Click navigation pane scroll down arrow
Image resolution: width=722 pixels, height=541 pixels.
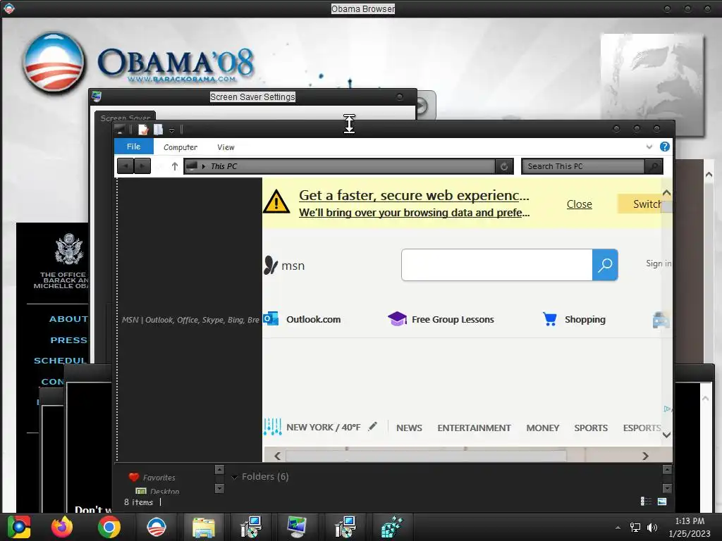click(x=219, y=488)
